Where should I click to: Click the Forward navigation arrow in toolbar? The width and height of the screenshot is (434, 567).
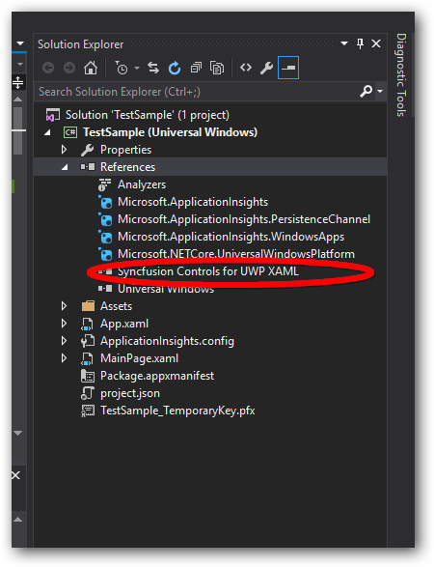(x=69, y=68)
